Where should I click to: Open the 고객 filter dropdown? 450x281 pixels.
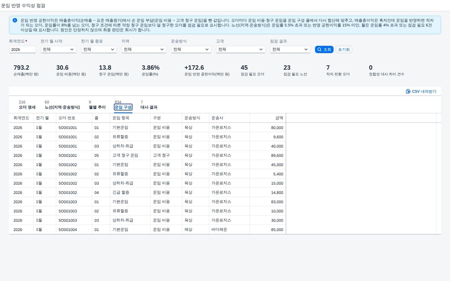coord(241,49)
